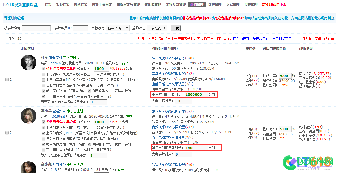Click the 讲师会员ID input field
337x173 pixels.
(x=80, y=28)
